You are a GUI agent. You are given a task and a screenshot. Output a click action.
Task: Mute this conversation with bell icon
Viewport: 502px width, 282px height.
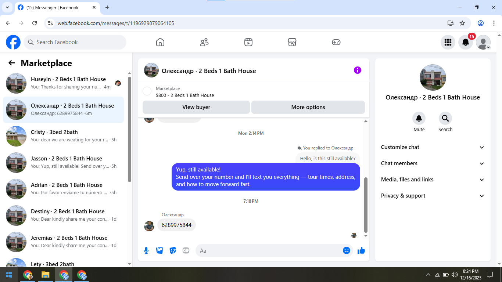[x=419, y=118]
